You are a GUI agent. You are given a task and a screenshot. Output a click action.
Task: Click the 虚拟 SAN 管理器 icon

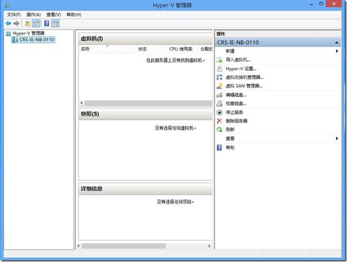point(219,86)
